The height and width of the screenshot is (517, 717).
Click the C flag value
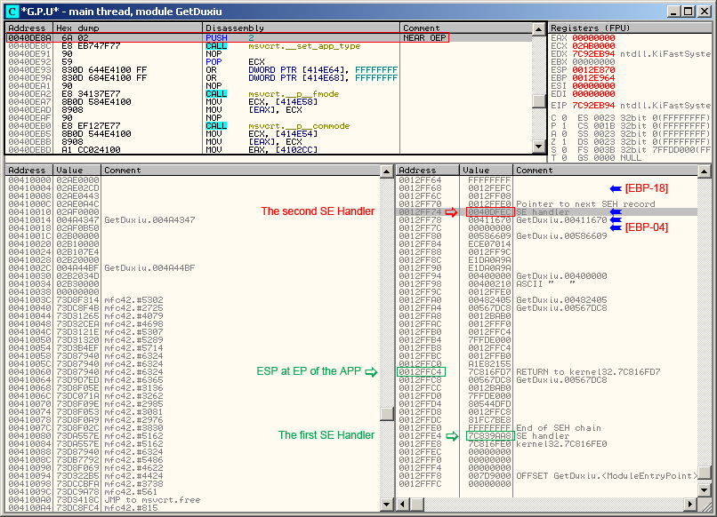pyautogui.click(x=564, y=118)
